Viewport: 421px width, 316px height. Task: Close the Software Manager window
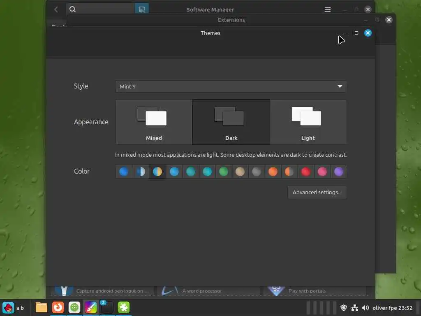tap(368, 9)
